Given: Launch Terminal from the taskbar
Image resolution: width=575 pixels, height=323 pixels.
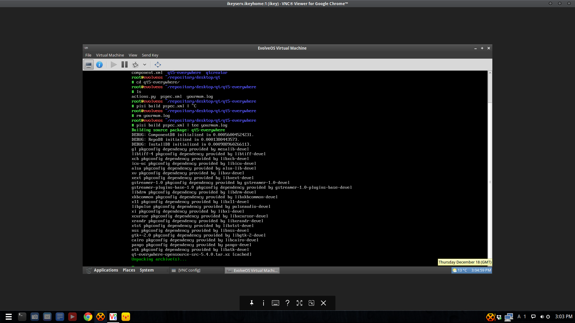Looking at the screenshot, I should click(x=22, y=317).
